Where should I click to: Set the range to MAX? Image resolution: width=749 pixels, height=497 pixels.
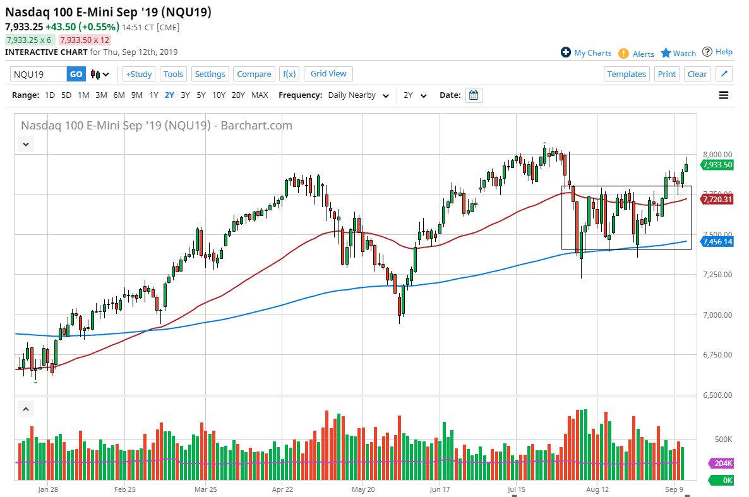(x=260, y=95)
